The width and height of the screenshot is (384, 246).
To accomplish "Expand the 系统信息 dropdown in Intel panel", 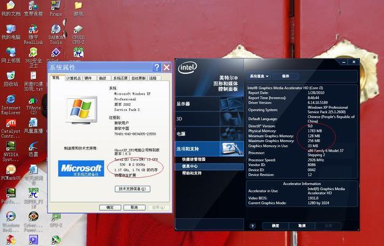I will coord(259,76).
